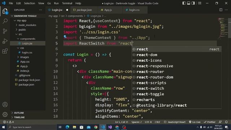Expand the node_modules folder

tap(27, 25)
